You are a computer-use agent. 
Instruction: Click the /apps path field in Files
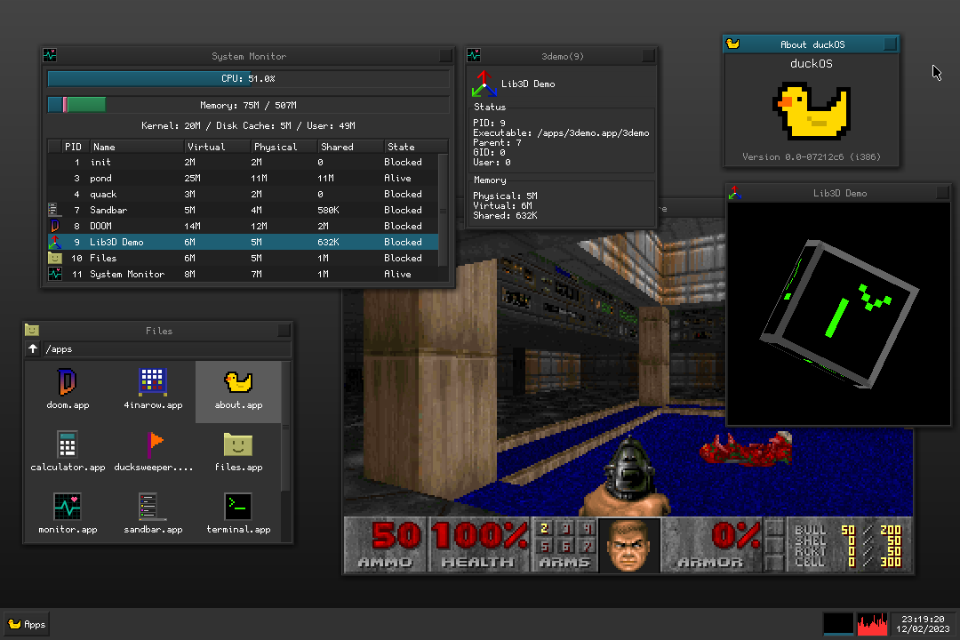pyautogui.click(x=166, y=349)
